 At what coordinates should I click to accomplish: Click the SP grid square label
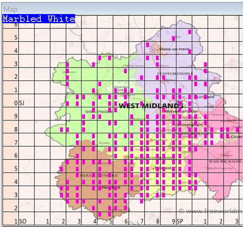tap(180, 222)
